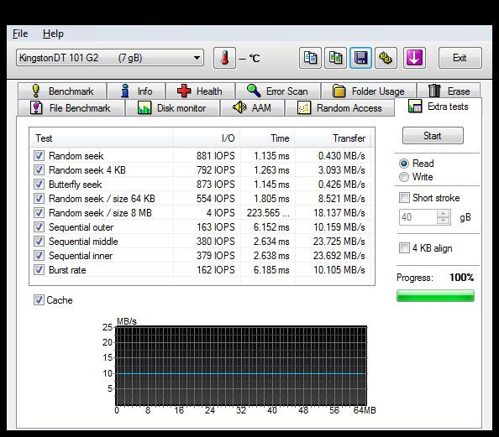Click the green progress bar

click(x=435, y=295)
